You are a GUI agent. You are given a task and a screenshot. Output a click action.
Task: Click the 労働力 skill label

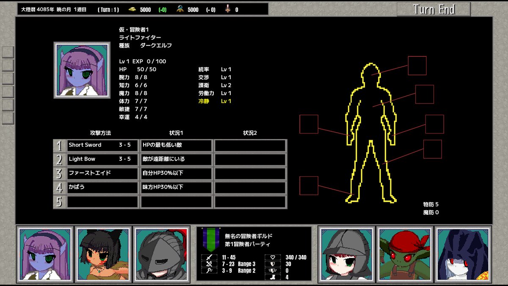click(206, 93)
